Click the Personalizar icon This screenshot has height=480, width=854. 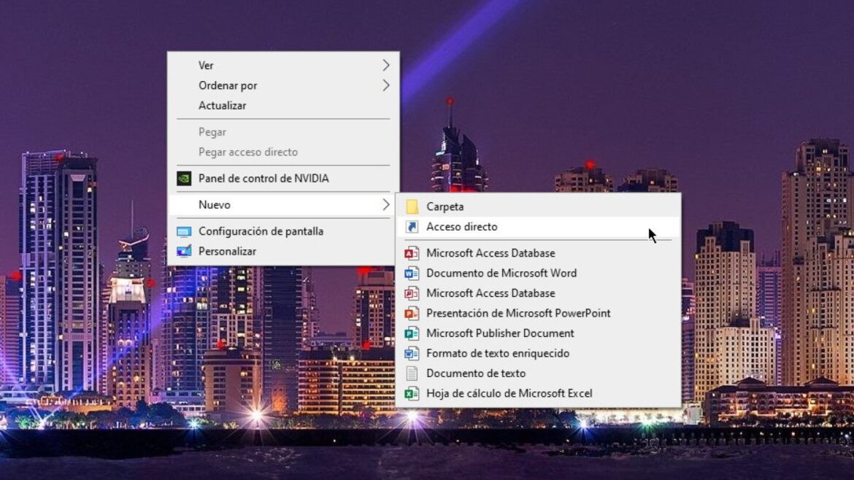point(184,252)
